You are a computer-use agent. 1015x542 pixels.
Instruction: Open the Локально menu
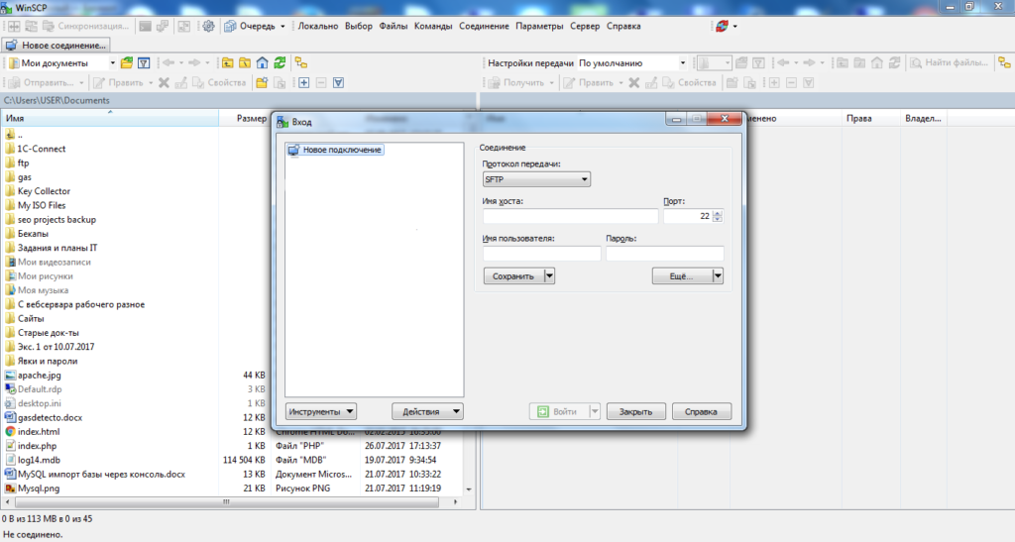coord(318,26)
